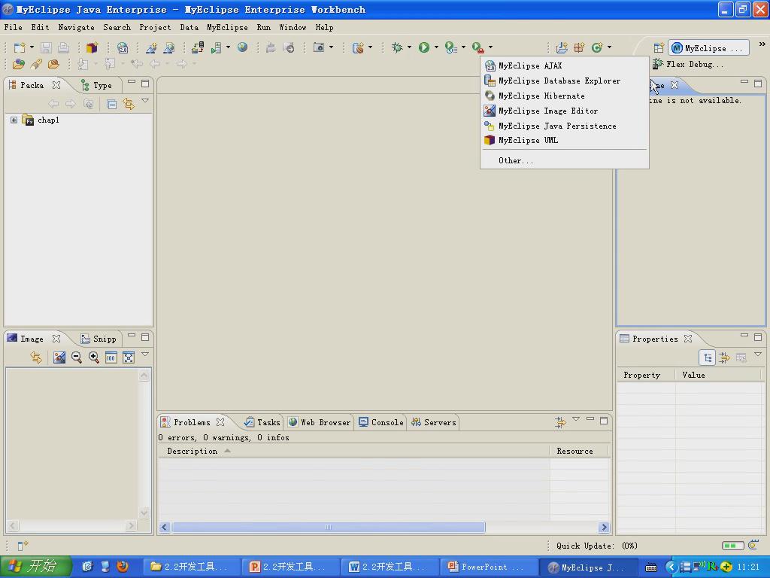Click the Save floppy disk icon
770x578 pixels.
point(46,47)
